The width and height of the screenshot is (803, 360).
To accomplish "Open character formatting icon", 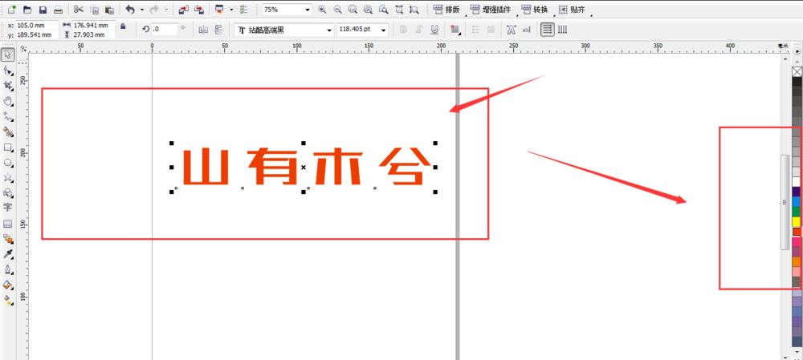I will (511, 30).
